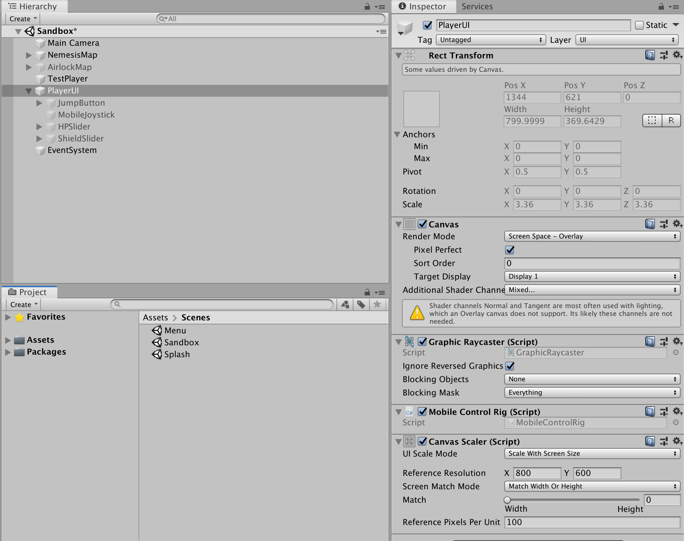684x541 pixels.
Task: Collapse the Anchors foldout
Action: [x=397, y=134]
